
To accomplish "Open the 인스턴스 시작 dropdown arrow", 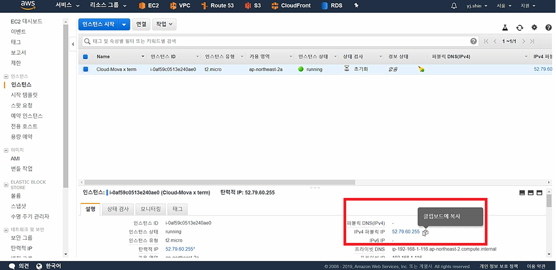I will [124, 24].
